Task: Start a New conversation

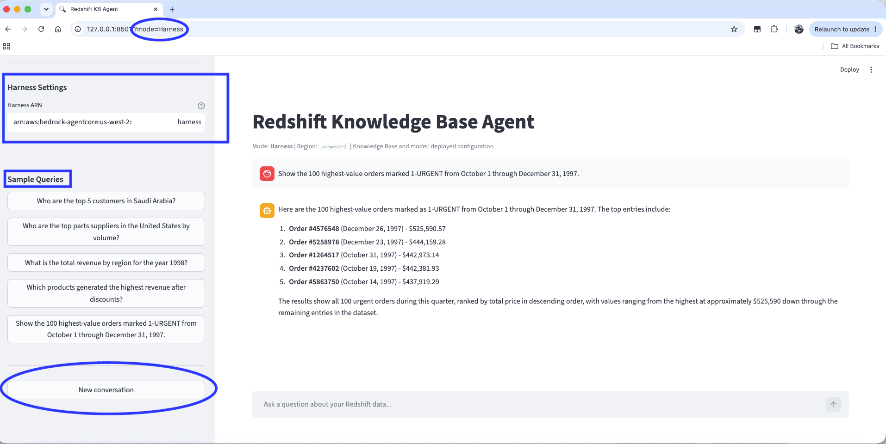Action: (x=106, y=390)
